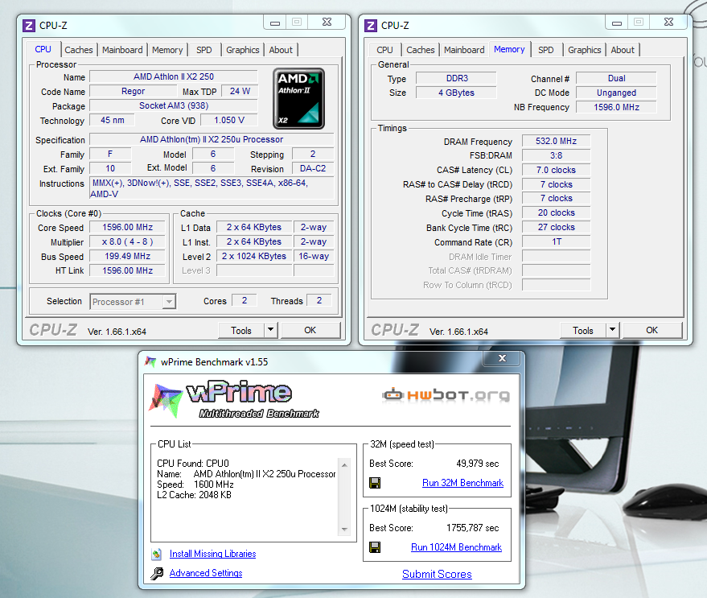Screen dimensions: 707x598
Task: Click the hwbot.org logo
Action: click(x=446, y=395)
